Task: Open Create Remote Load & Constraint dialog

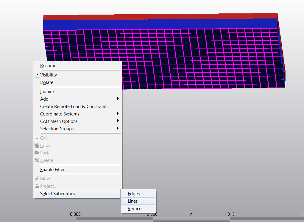Action: point(74,106)
